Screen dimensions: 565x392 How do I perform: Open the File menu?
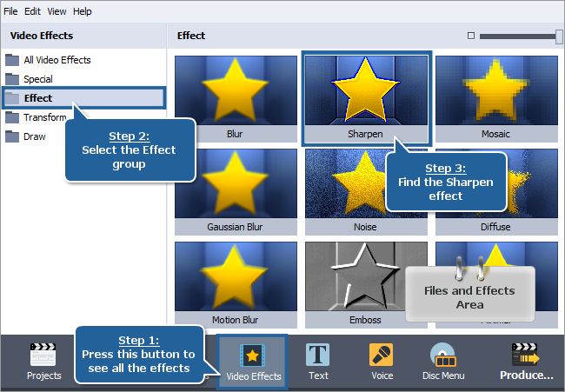tap(10, 11)
